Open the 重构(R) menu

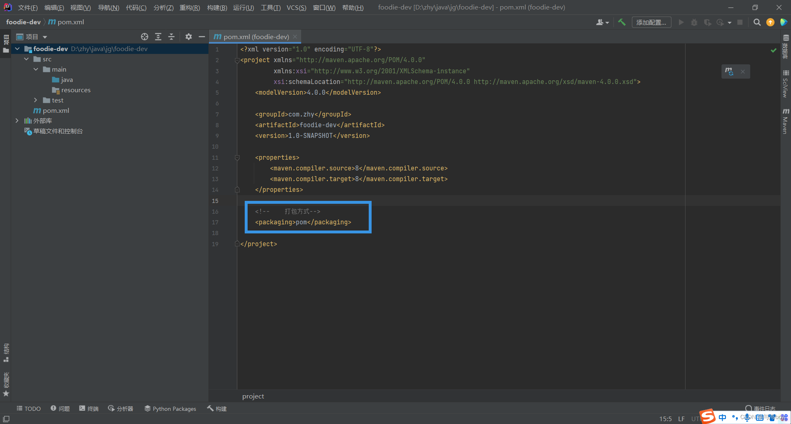click(x=190, y=7)
